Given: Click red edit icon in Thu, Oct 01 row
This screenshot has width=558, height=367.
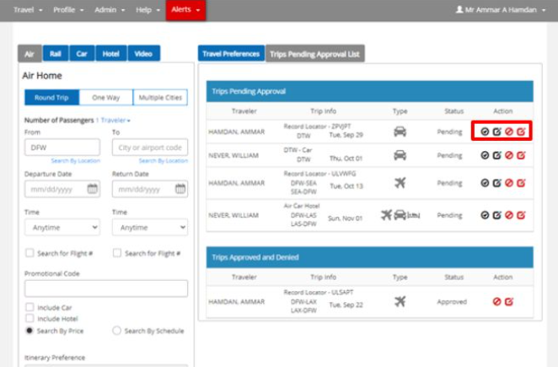Looking at the screenshot, I should [521, 155].
